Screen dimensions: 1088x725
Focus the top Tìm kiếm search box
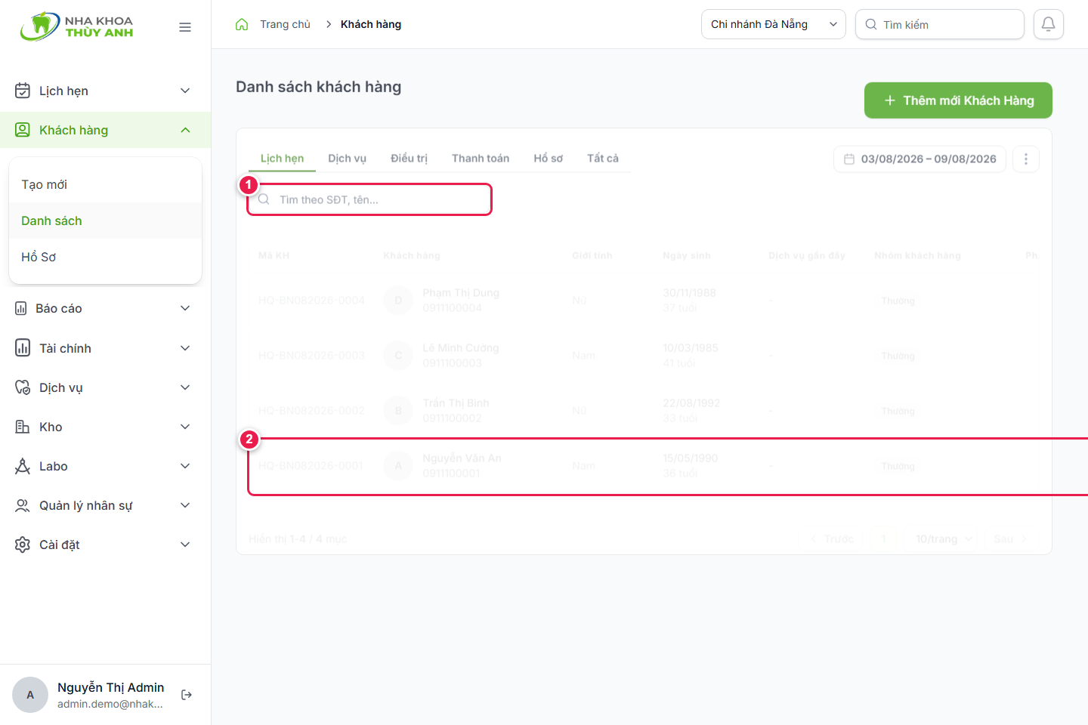[x=940, y=24]
